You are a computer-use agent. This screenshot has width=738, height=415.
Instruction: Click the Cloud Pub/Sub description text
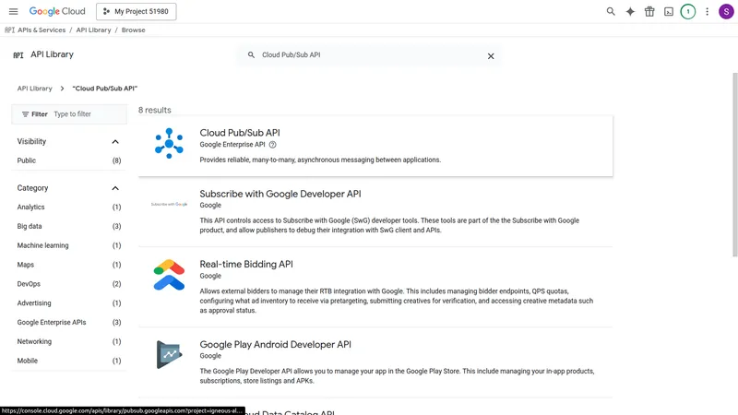(320, 160)
